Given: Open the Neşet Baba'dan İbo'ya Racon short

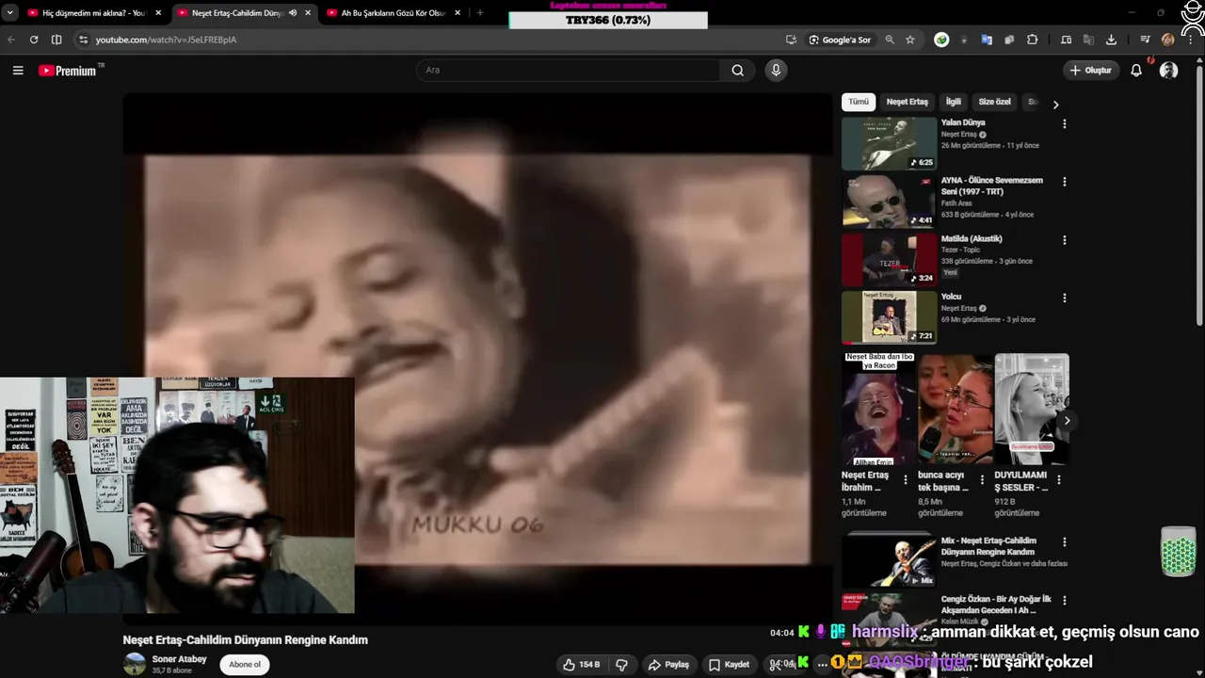Looking at the screenshot, I should 879,410.
